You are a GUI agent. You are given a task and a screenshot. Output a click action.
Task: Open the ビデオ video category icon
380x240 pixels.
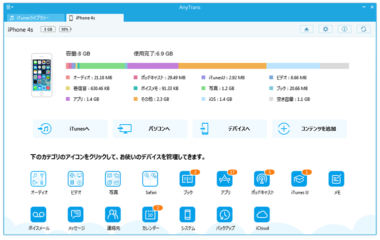(75, 179)
